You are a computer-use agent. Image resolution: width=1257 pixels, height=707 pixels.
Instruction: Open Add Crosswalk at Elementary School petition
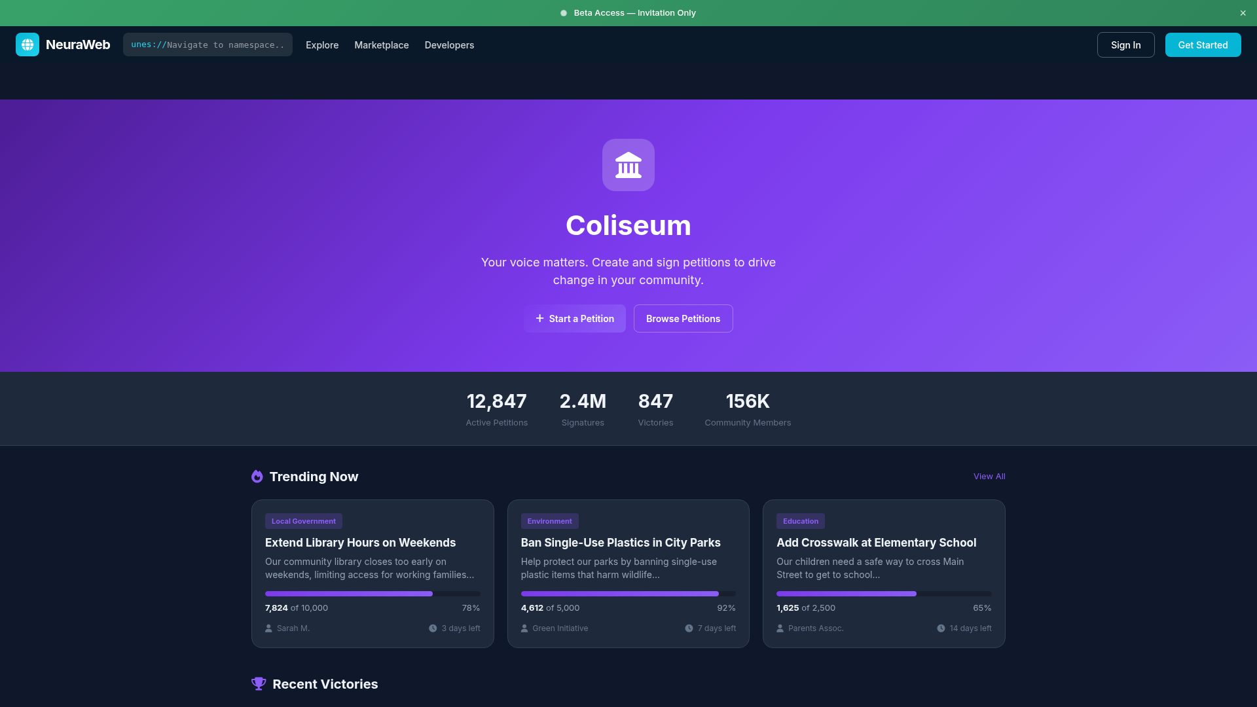coord(876,543)
